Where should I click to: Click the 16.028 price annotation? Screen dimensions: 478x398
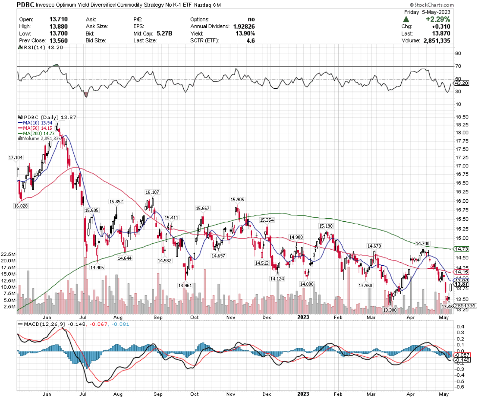[x=21, y=206]
